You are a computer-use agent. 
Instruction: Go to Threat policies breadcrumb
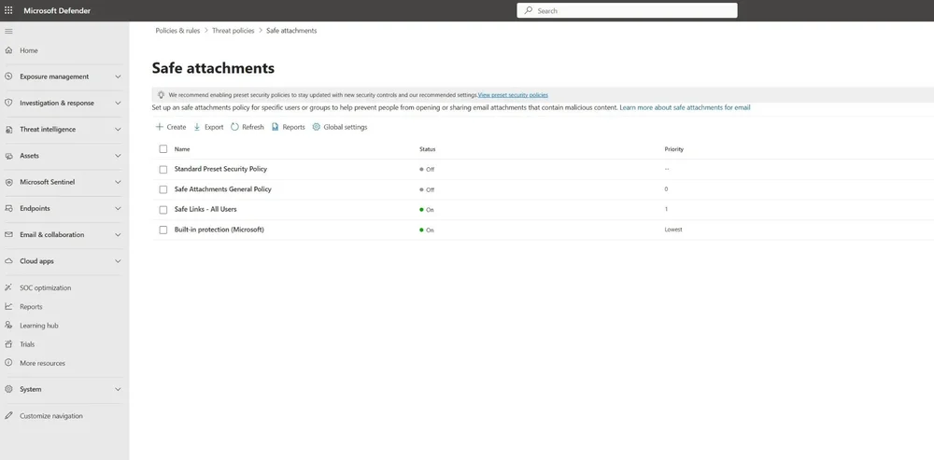tap(233, 31)
